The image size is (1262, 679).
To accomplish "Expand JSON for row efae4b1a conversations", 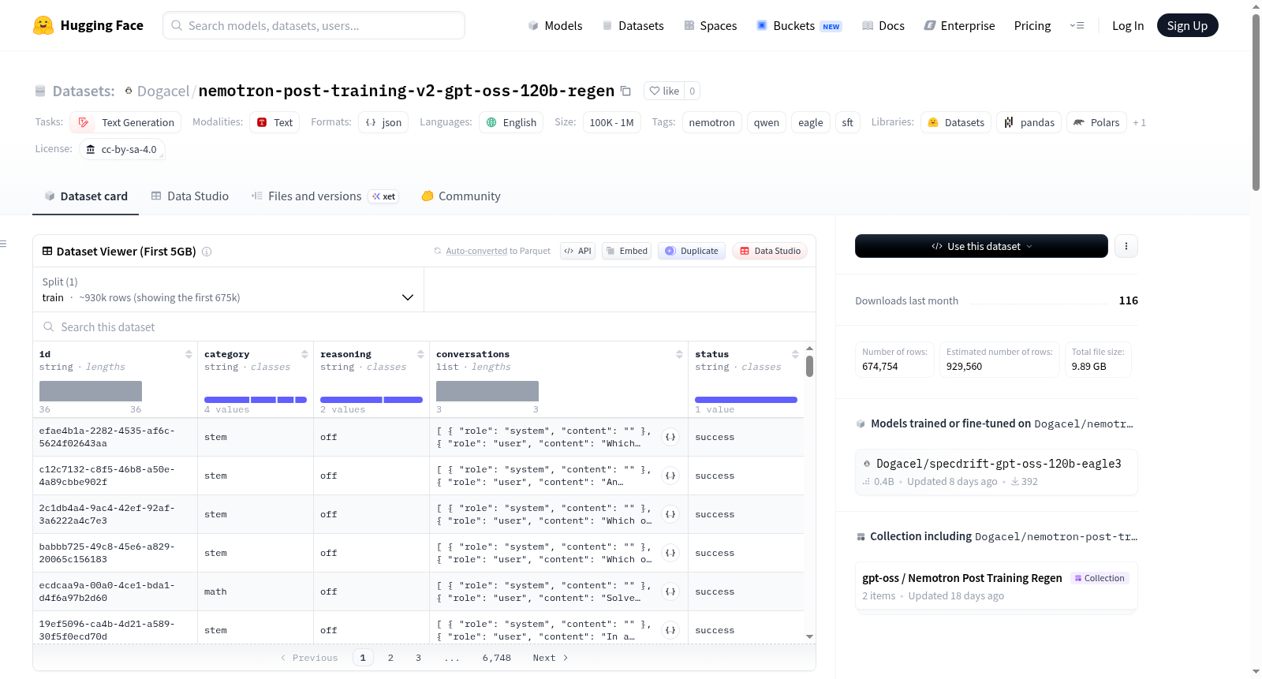I will (x=670, y=437).
